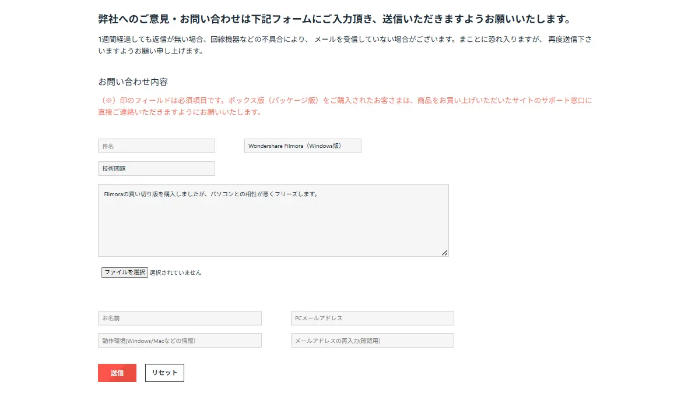Image resolution: width=674 pixels, height=400 pixels.
Task: Click the 件名 subject input field
Action: coord(156,146)
